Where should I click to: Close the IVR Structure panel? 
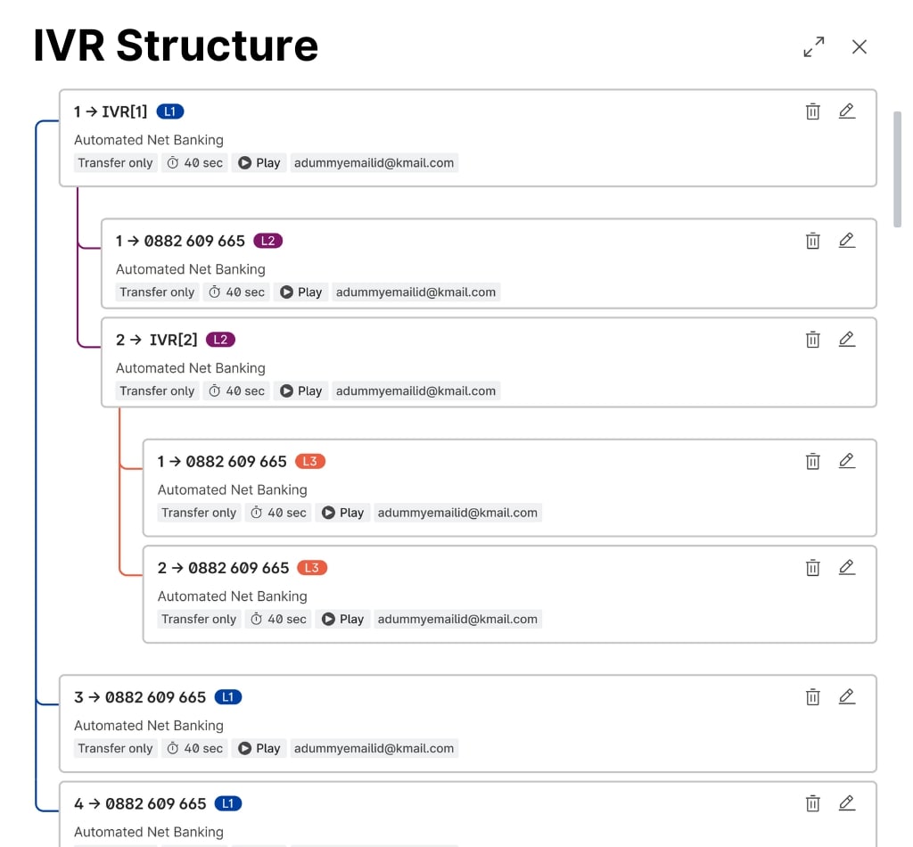pyautogui.click(x=859, y=47)
